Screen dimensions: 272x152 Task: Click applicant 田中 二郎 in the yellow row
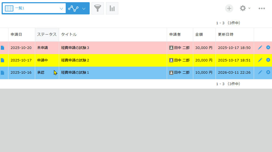182,60
